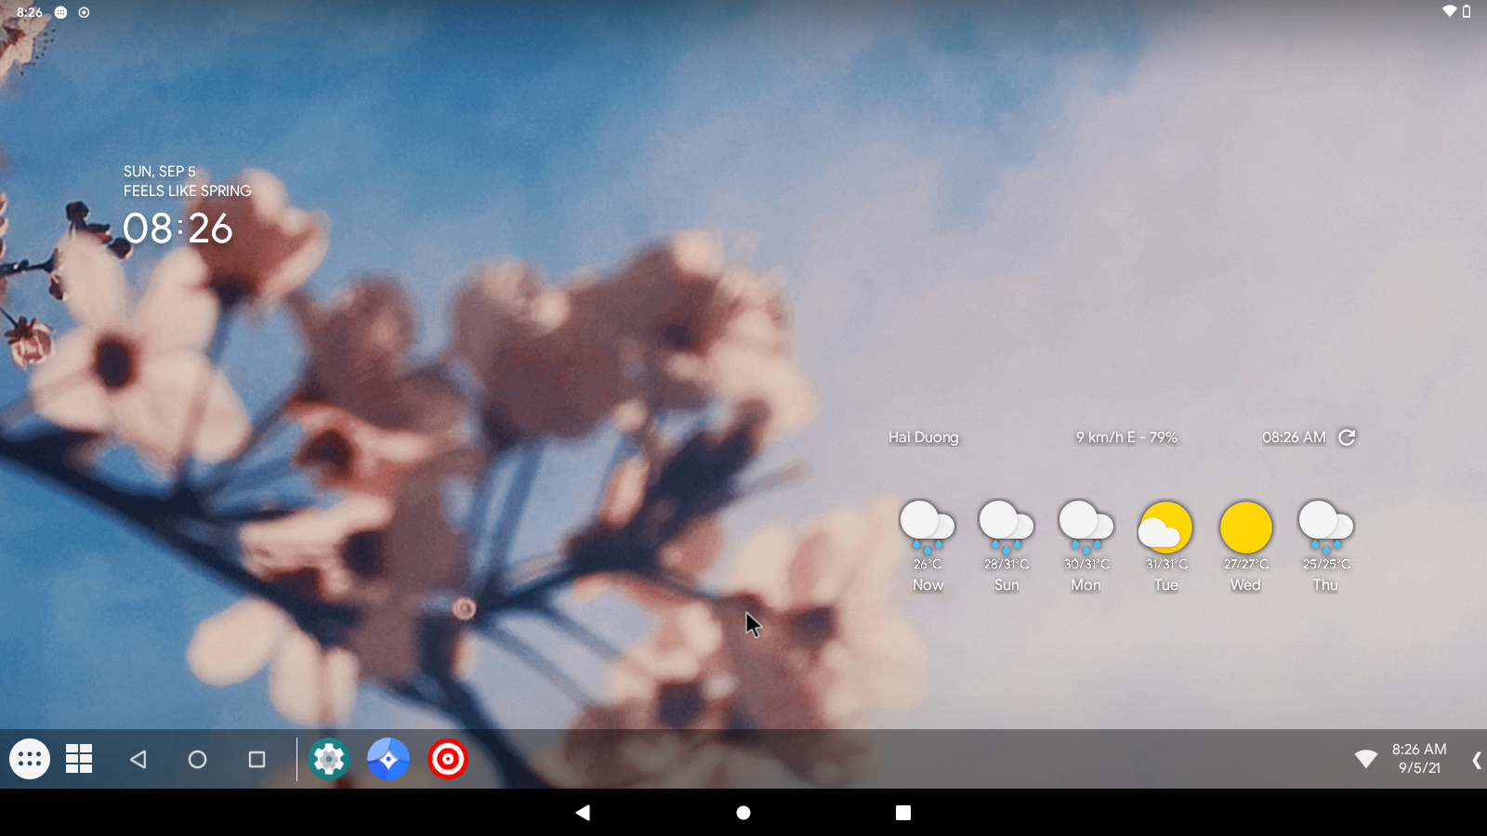Image resolution: width=1487 pixels, height=836 pixels.
Task: Refresh the weather widget
Action: click(x=1347, y=437)
